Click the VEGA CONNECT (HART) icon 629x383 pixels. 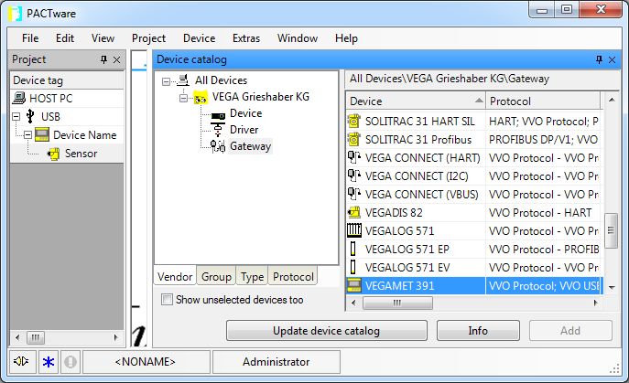click(x=353, y=157)
